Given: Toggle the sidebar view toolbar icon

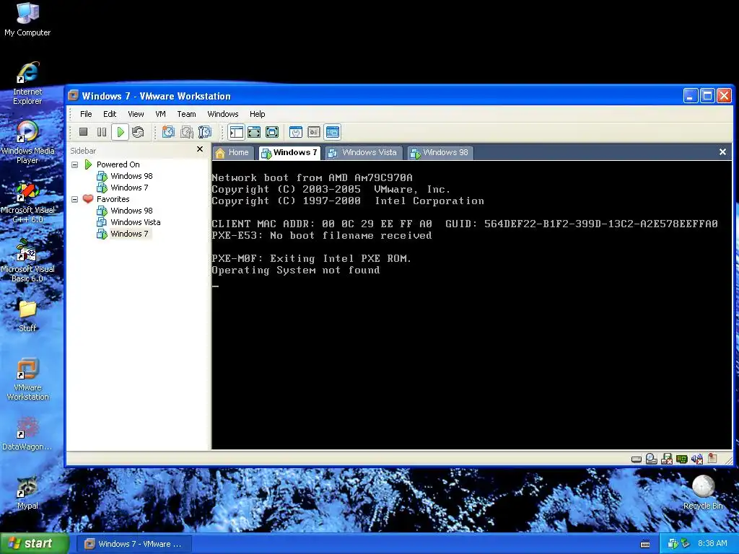Looking at the screenshot, I should [x=236, y=133].
